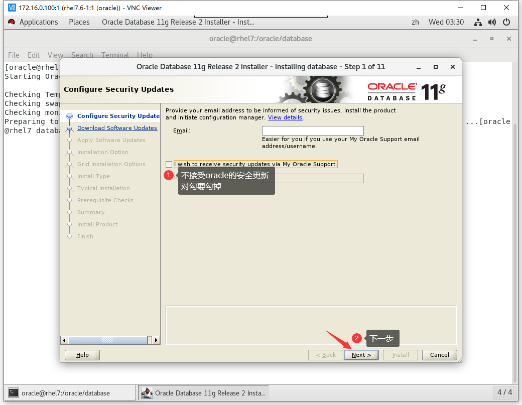Open the terminal View menu
The image size is (522, 405).
click(55, 55)
